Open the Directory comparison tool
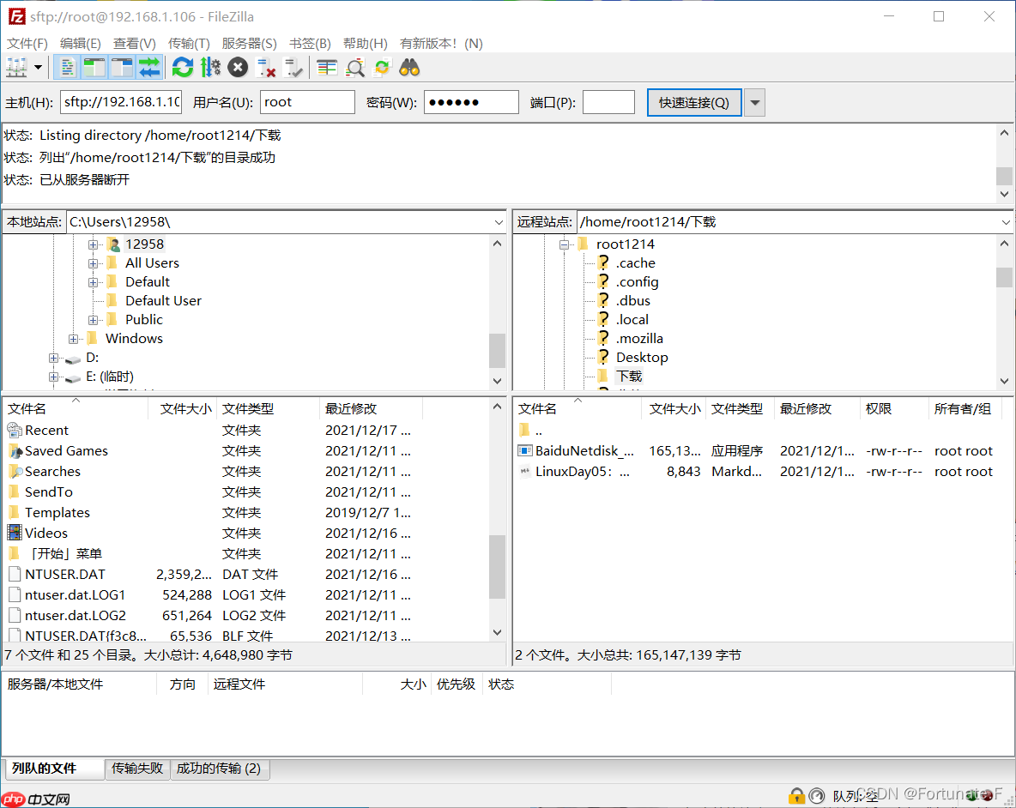 point(326,67)
